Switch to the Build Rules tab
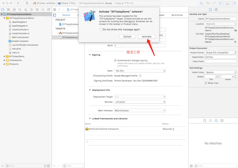Viewport: 238px width, 168px height. pos(177,15)
